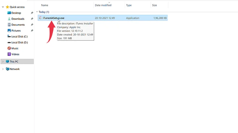Collapse the Quick access tree

3,7
